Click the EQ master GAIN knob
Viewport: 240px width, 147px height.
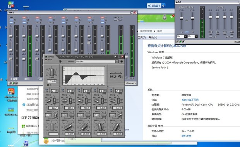[52, 72]
